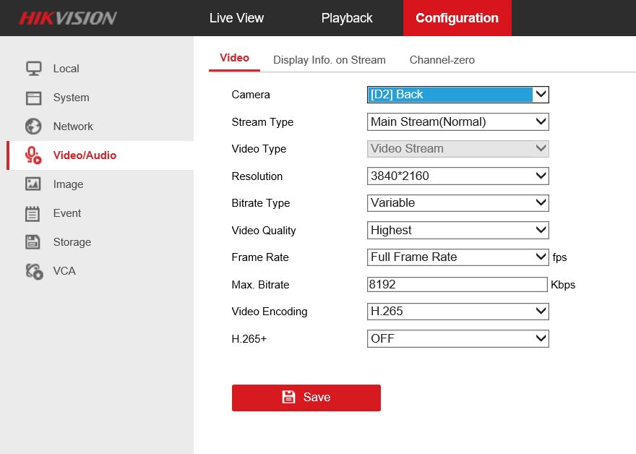Expand the Frame Rate dropdown
This screenshot has width=636, height=454.
click(457, 257)
